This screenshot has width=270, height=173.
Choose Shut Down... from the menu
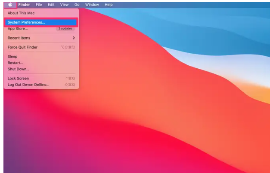[41, 69]
